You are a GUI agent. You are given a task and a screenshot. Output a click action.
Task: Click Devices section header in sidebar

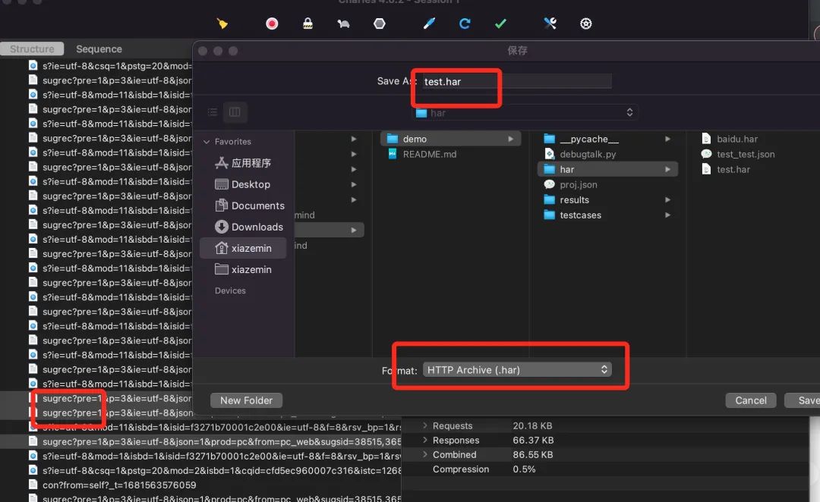coord(230,290)
